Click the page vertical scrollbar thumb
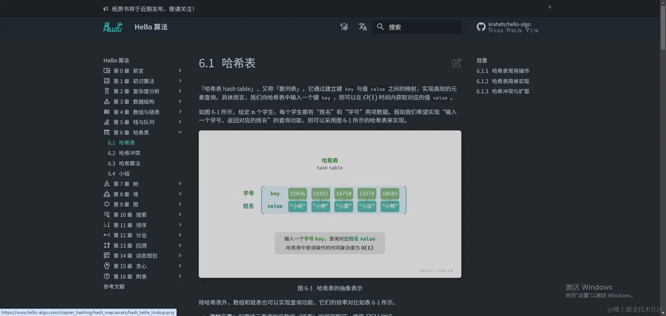Viewport: 666px width, 316px height. (x=663, y=28)
